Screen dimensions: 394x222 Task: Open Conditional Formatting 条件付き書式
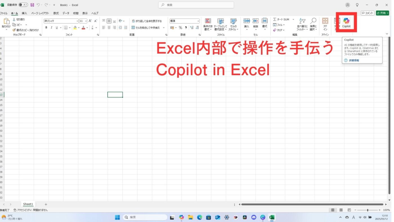pos(208,25)
